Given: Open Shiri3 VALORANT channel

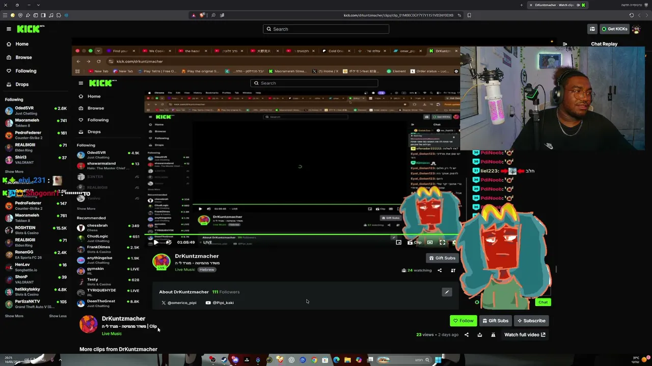Looking at the screenshot, I should (36, 160).
